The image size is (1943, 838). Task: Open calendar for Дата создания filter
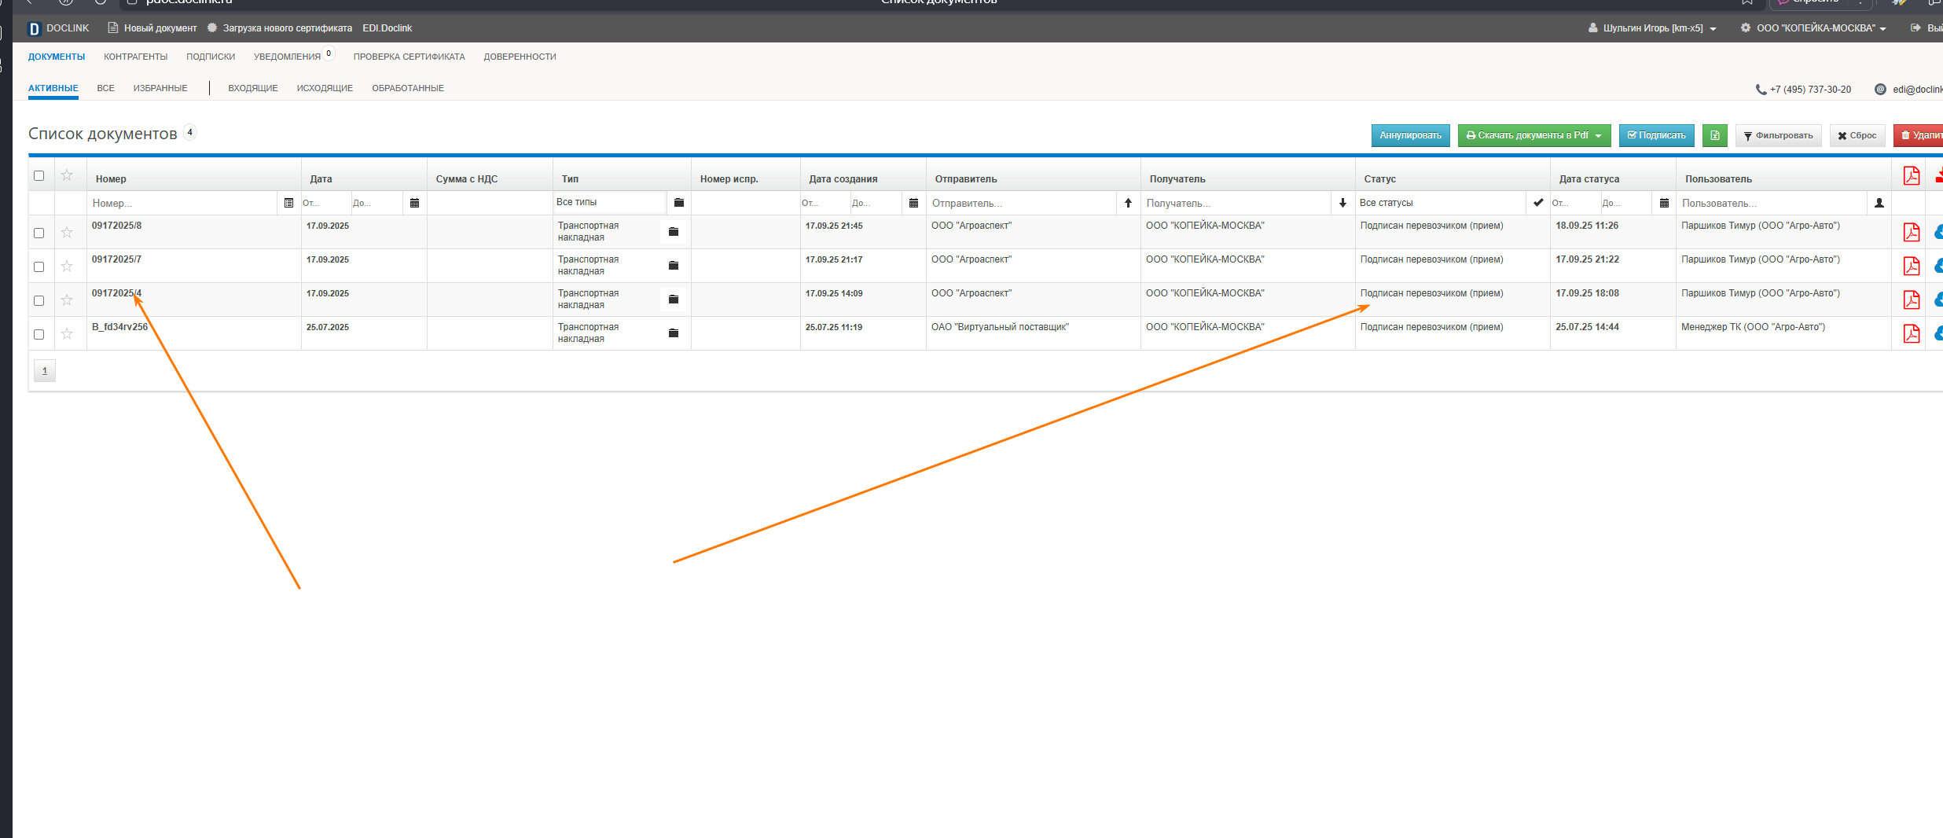click(913, 203)
